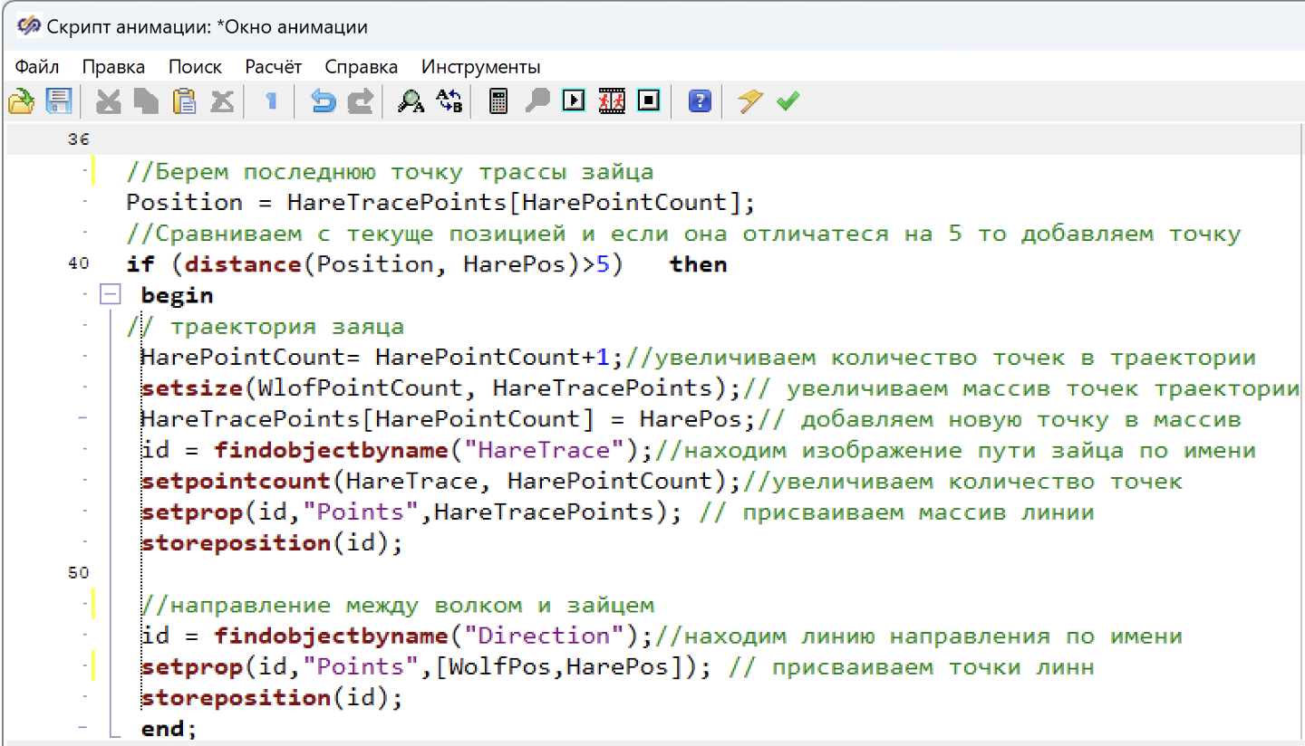The width and height of the screenshot is (1305, 746).
Task: Open Replace with the A-to-B icon
Action: [449, 100]
